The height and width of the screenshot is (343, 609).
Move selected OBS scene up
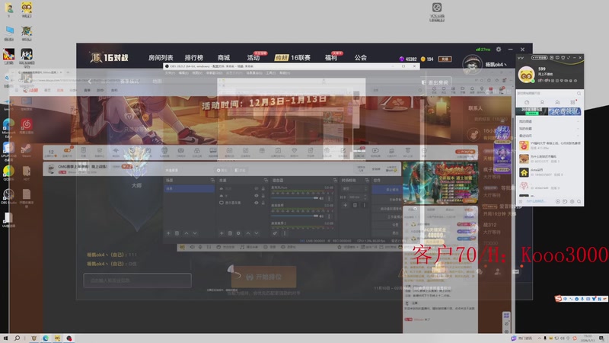point(187,233)
